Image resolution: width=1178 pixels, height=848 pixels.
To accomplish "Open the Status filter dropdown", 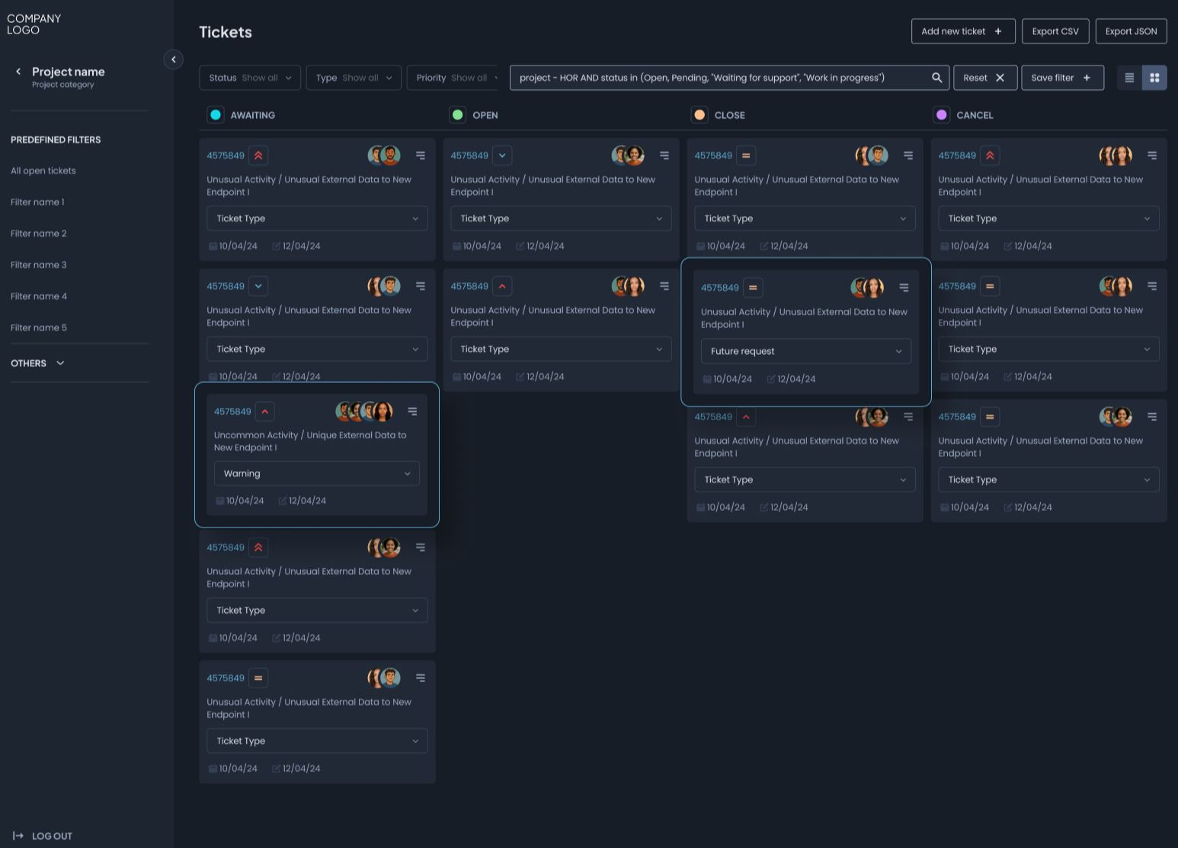I will tap(250, 78).
